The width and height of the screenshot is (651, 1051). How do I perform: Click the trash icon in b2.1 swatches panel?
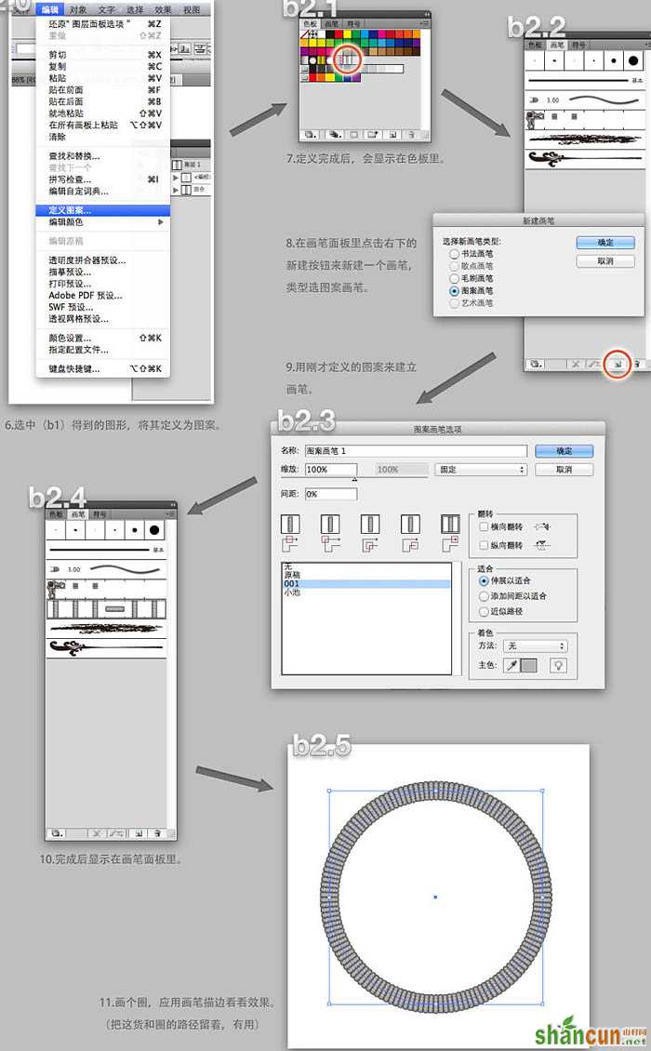pos(412,135)
